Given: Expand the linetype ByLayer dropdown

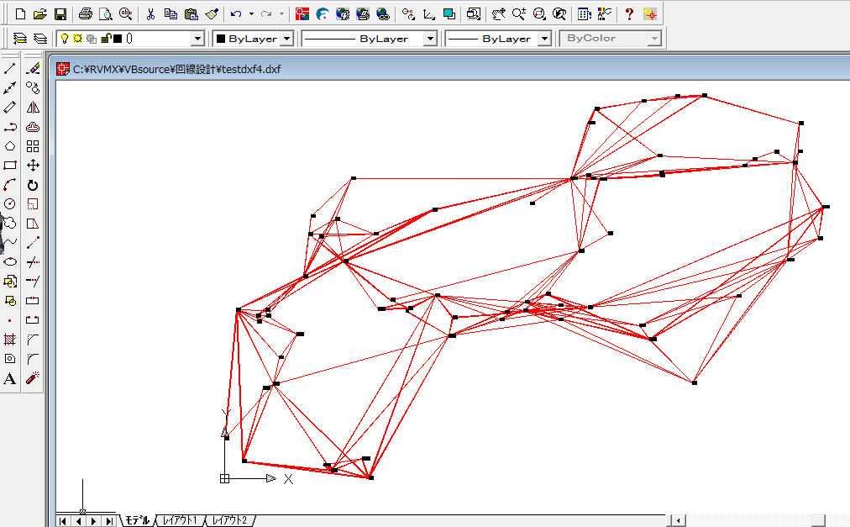Looking at the screenshot, I should pyautogui.click(x=429, y=39).
